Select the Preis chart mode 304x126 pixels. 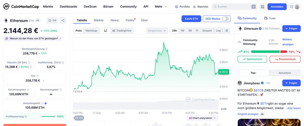[x=79, y=30]
